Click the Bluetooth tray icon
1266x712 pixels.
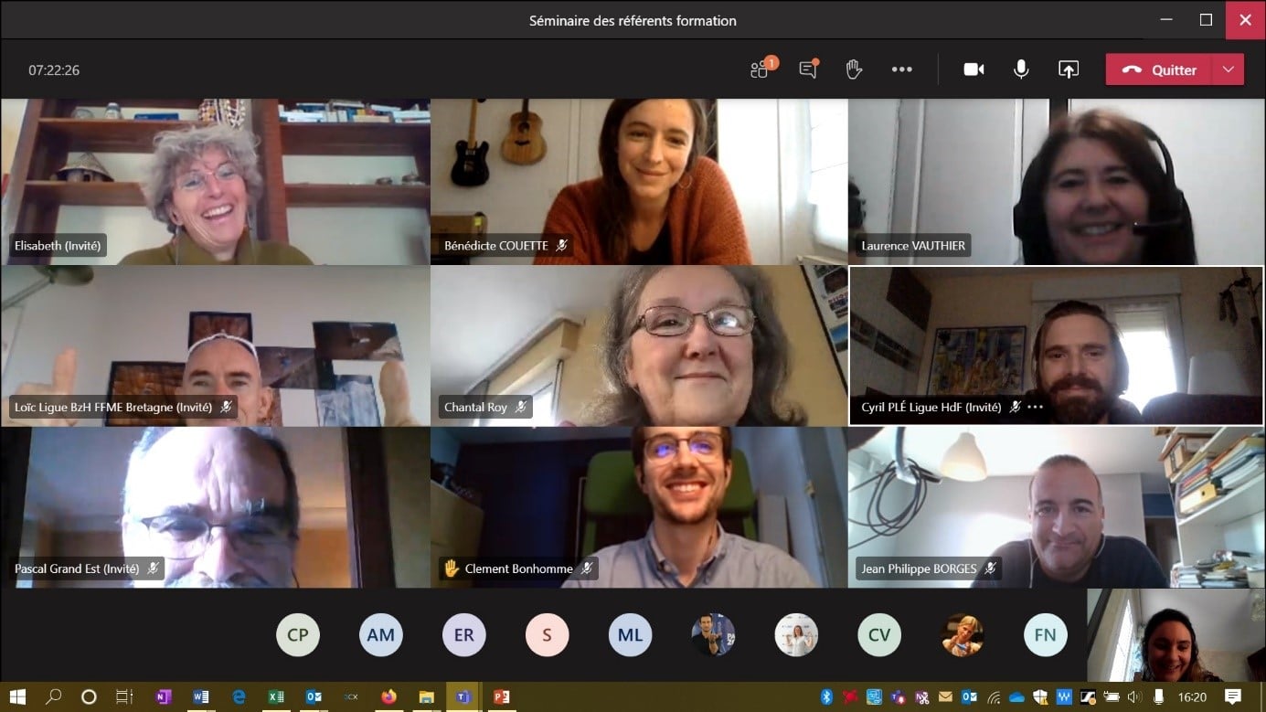[826, 697]
